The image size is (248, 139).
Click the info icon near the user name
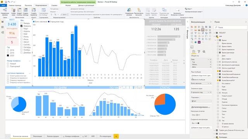246,5
